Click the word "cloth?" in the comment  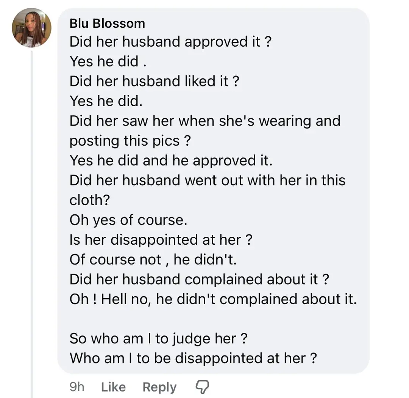[x=89, y=200]
